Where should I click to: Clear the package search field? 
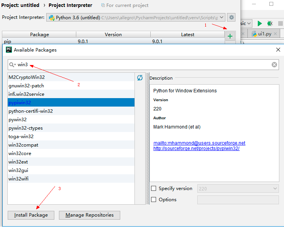pyautogui.click(x=274, y=65)
